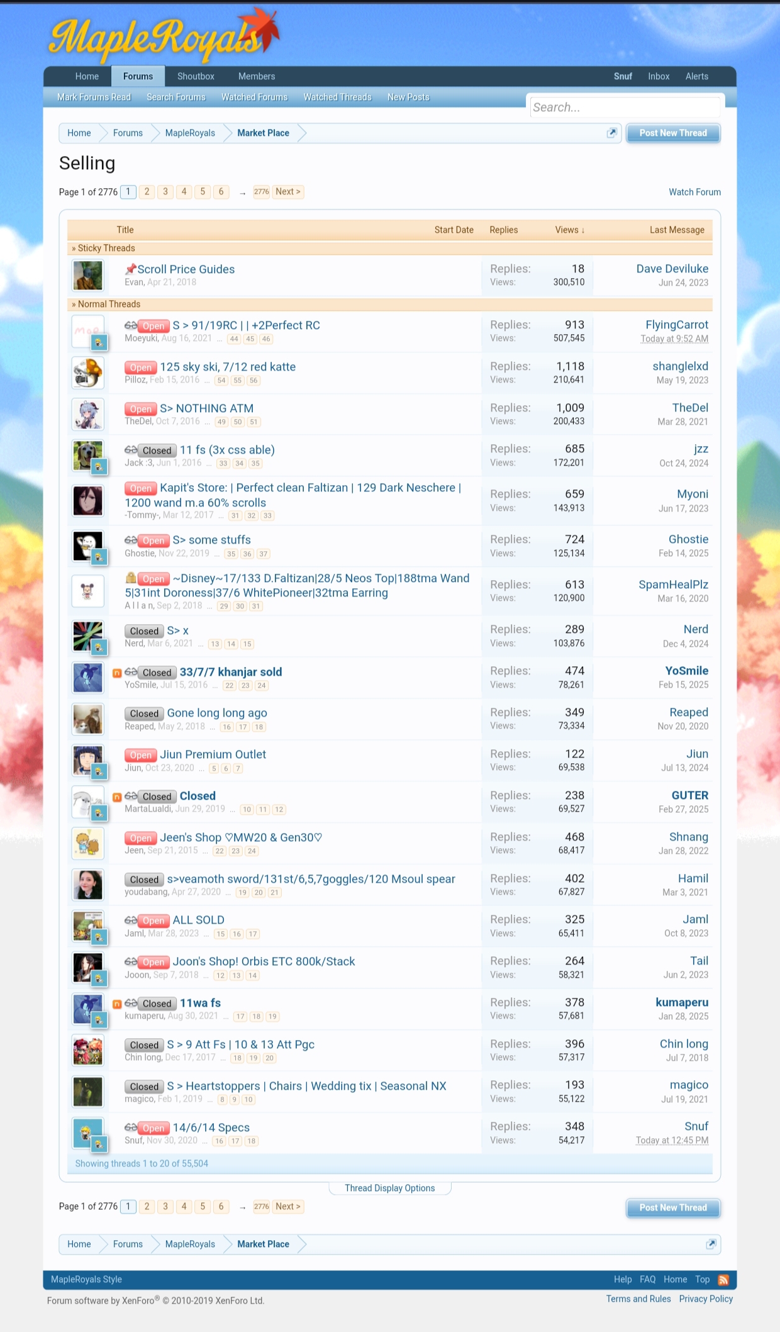
Task: Click orange new-post indicator on khanjar thread
Action: (117, 673)
